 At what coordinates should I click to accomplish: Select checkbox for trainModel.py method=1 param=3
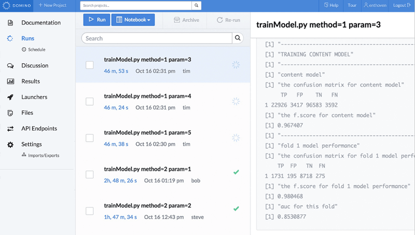tap(90, 65)
